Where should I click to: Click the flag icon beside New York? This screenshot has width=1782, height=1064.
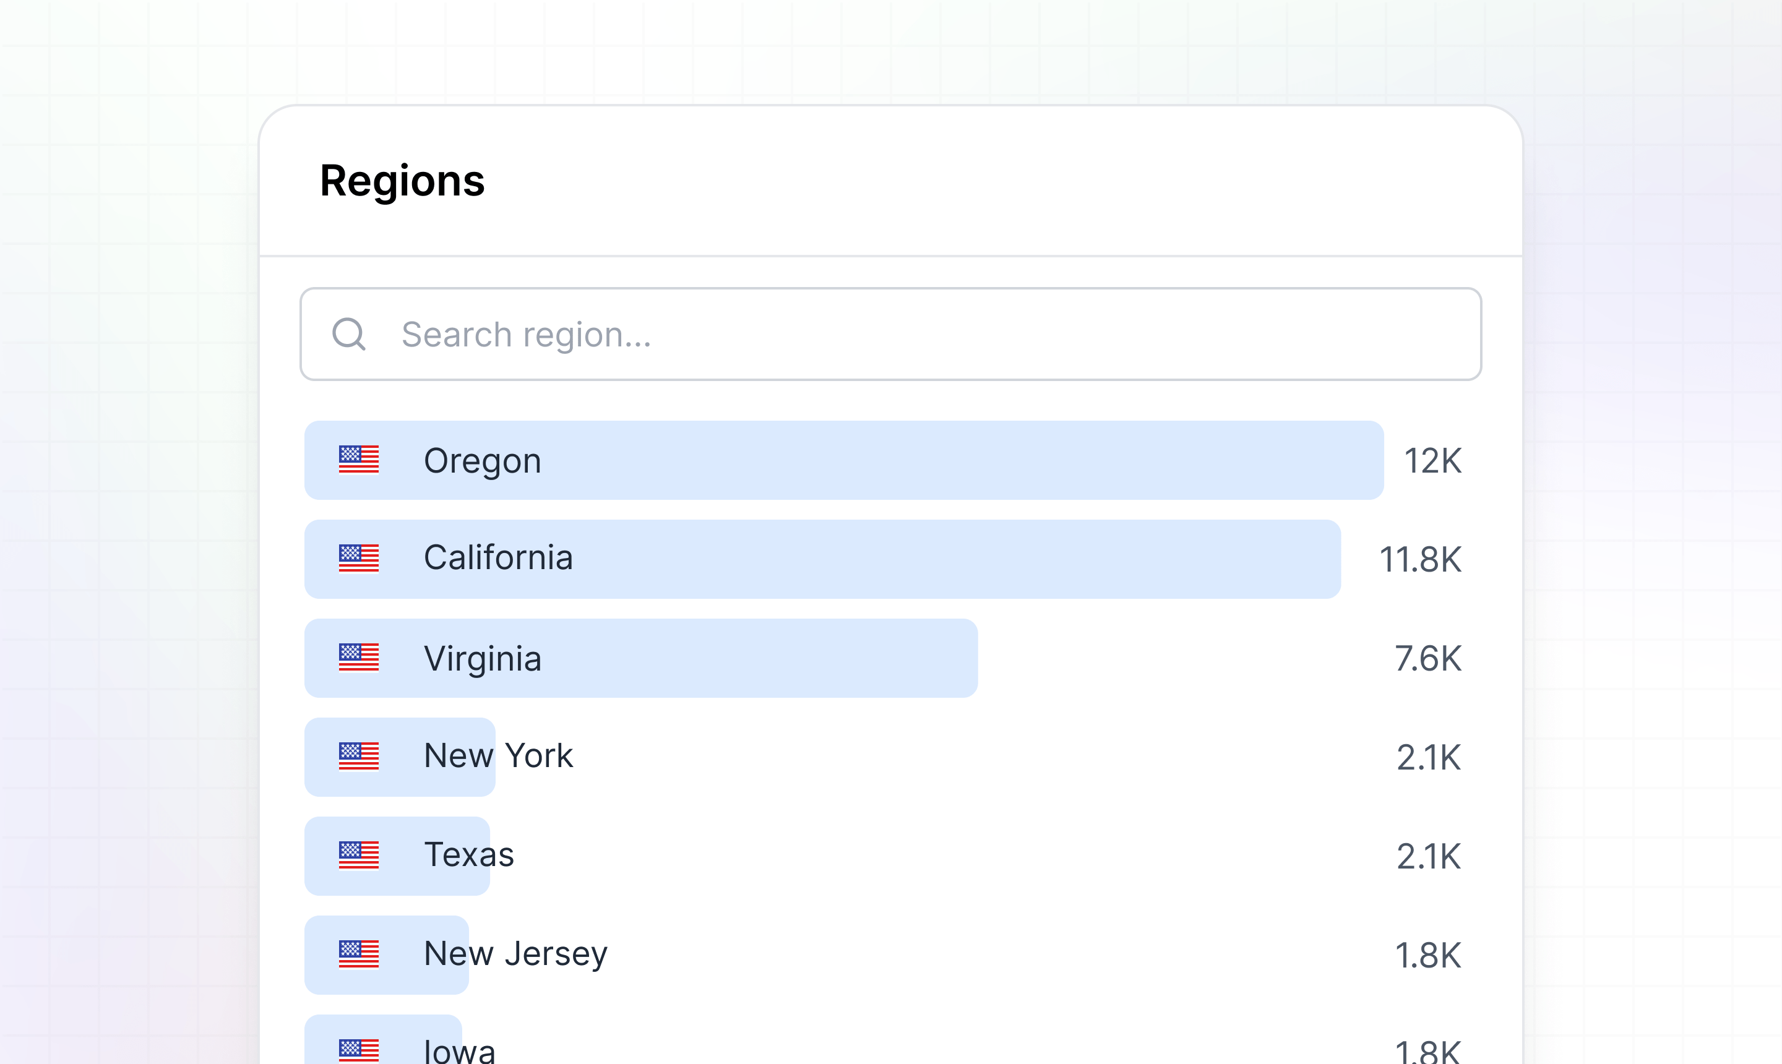click(x=358, y=757)
